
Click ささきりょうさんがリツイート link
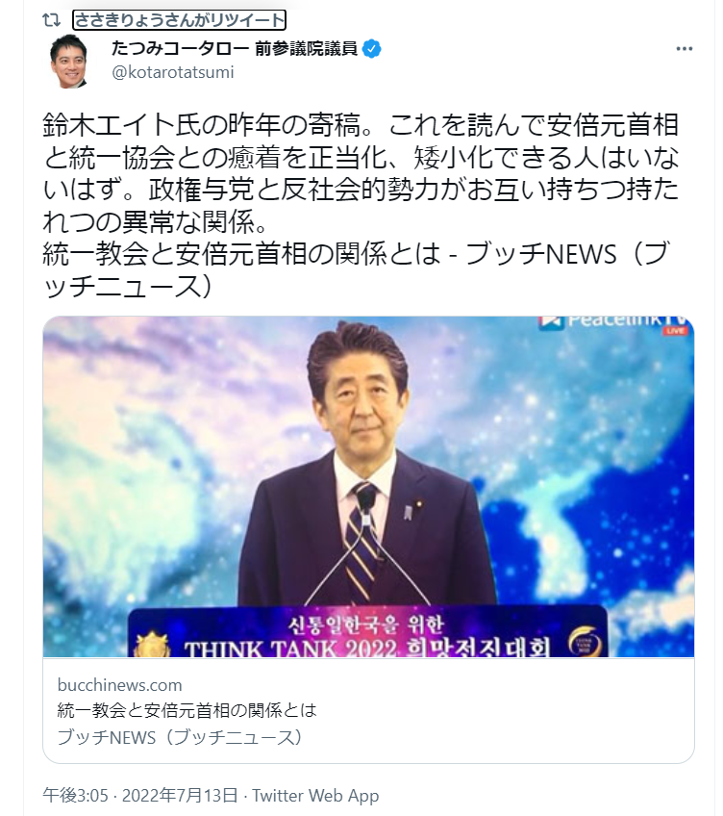point(180,20)
